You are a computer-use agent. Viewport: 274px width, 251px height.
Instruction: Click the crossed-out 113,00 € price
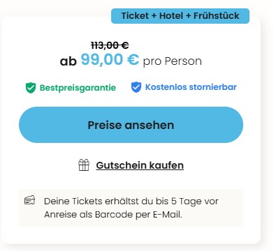click(110, 45)
